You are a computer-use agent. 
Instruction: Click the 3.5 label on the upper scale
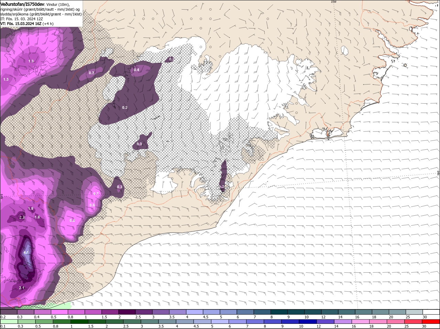[172, 317]
